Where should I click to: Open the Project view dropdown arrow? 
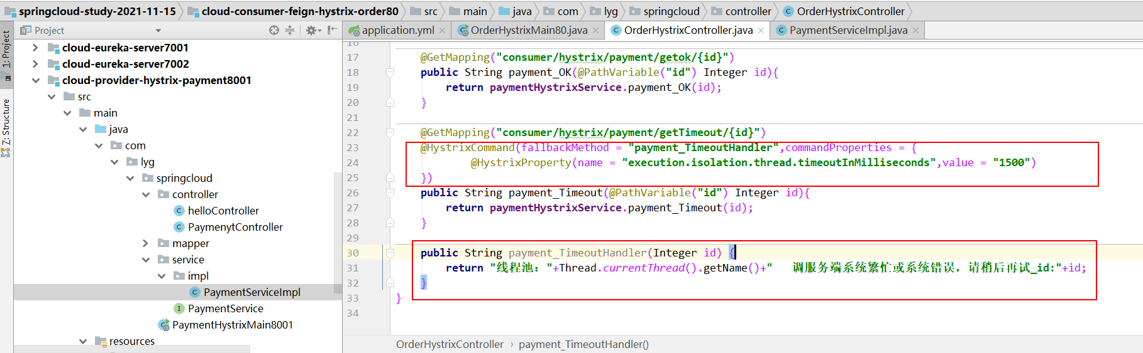point(158,31)
